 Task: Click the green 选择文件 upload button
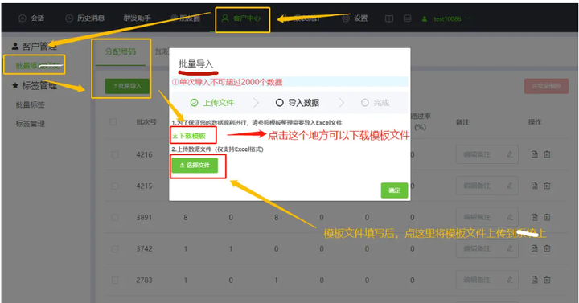[x=195, y=166]
